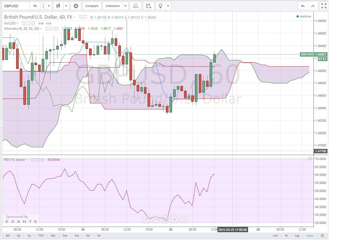
Task: Open chart style dropdown arrow
Action: click(x=66, y=6)
